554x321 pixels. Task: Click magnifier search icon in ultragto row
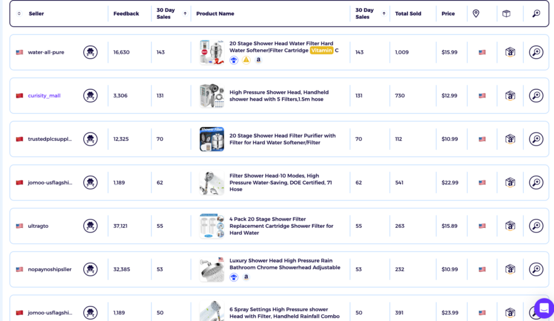536,226
